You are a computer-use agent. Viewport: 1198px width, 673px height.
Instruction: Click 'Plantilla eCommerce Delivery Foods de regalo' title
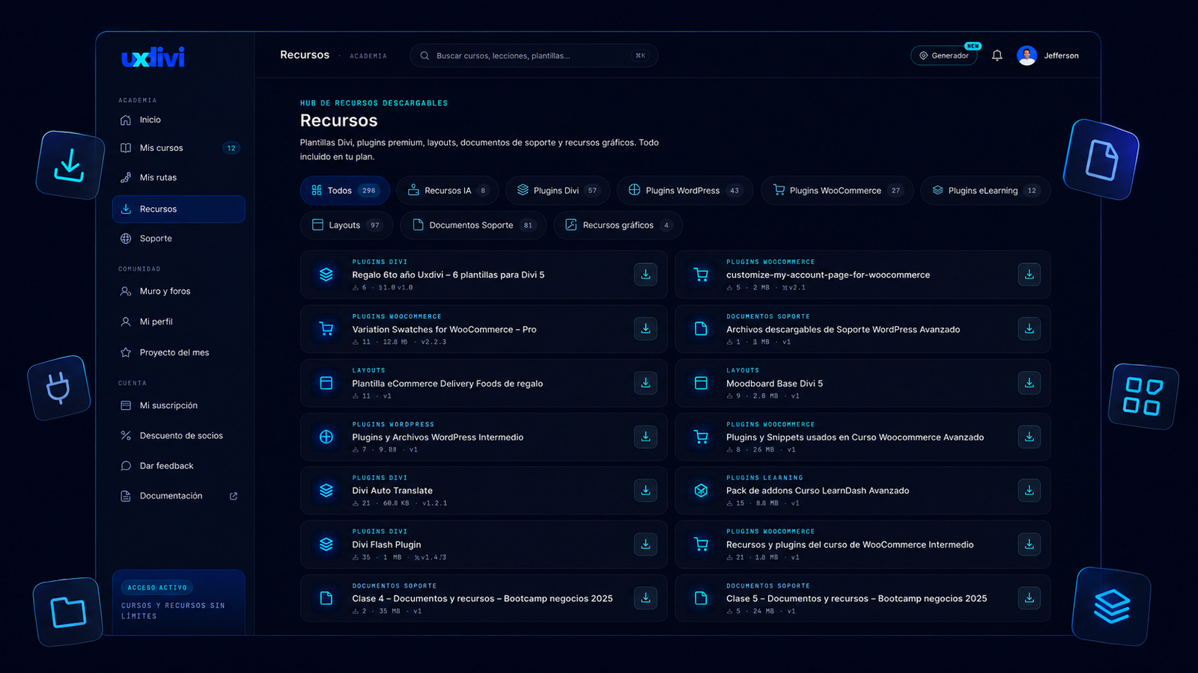(x=448, y=384)
